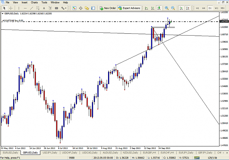Select the arrow cursor tool
This screenshot has height=160, width=229.
pyautogui.click(x=4, y=8)
